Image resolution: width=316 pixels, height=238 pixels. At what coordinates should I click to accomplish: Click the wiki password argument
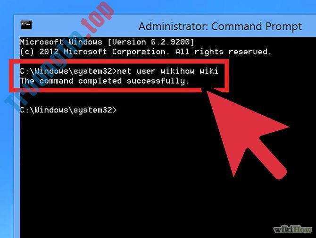click(209, 71)
